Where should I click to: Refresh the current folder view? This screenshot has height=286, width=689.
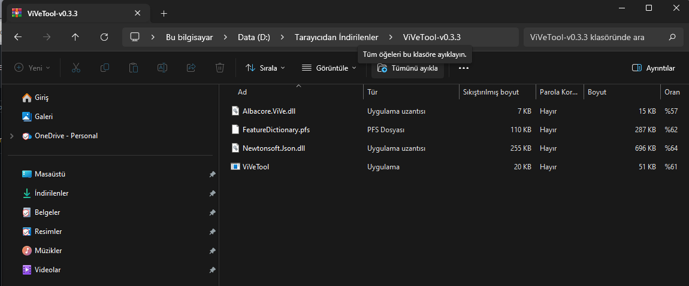[104, 37]
